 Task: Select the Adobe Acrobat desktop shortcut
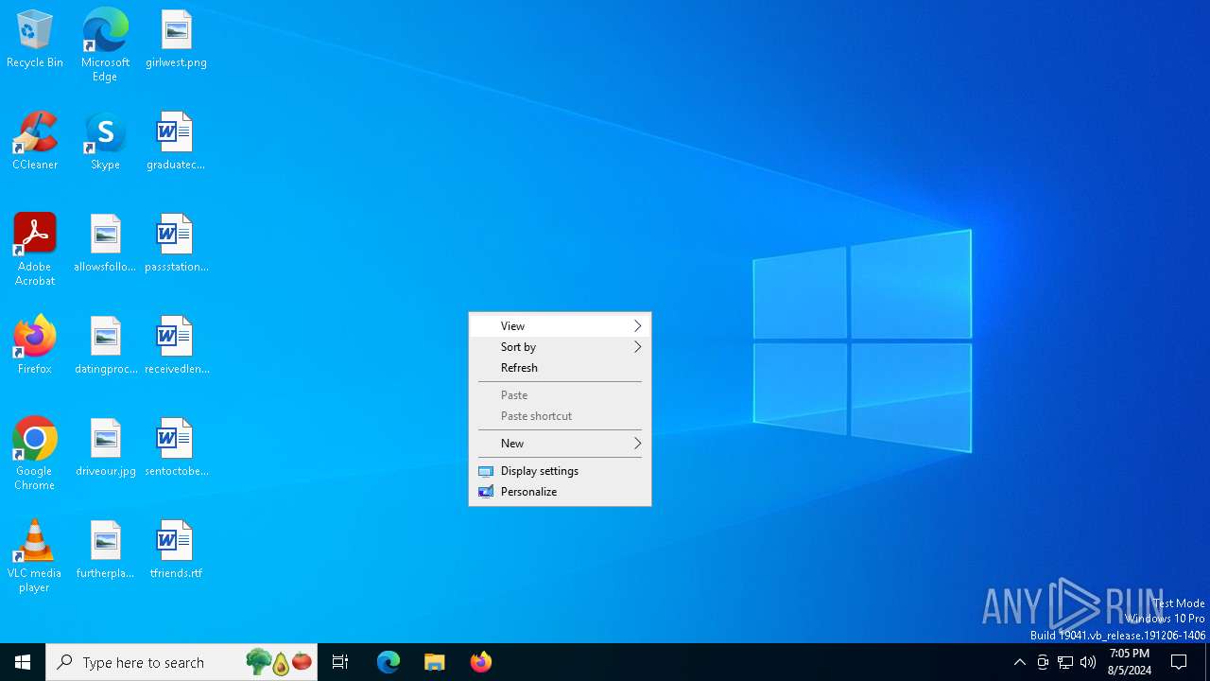pos(35,250)
